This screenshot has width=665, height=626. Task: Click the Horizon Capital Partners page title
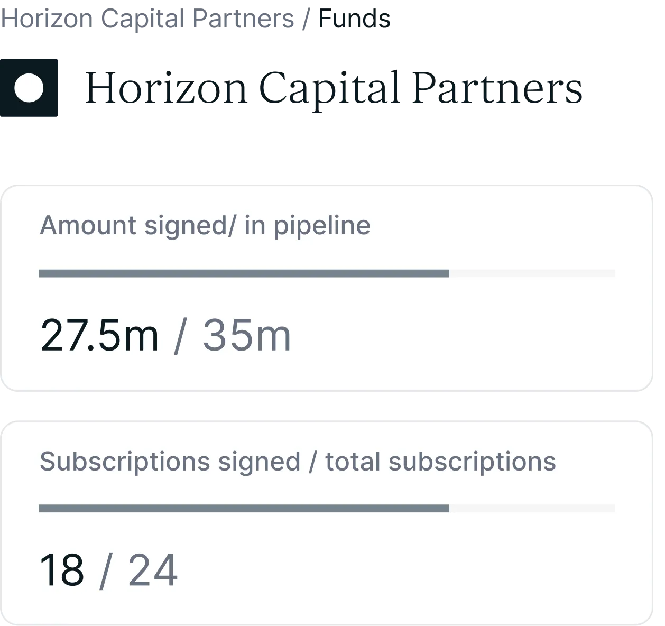pyautogui.click(x=334, y=88)
